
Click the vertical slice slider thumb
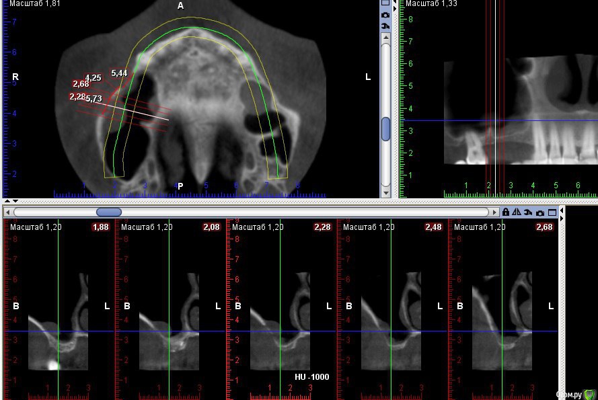click(385, 128)
